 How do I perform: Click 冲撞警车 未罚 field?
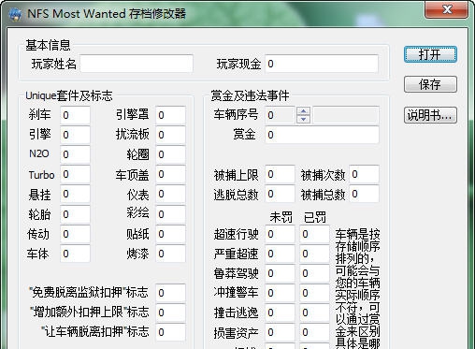(x=280, y=293)
